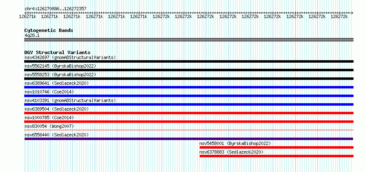365x172 pixels.
Task: Open the nsv5558253 (ByrskaBishop2022) label
Action: tap(60, 75)
